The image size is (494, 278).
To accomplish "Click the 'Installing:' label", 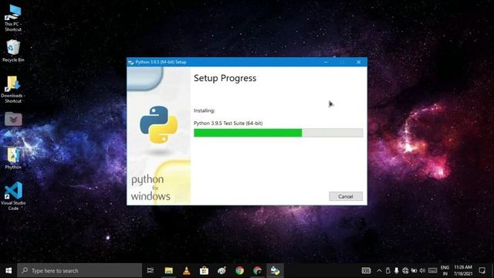I will tap(204, 110).
